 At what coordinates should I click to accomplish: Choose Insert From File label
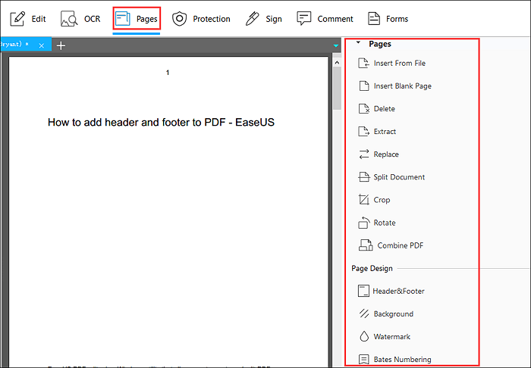click(x=400, y=63)
